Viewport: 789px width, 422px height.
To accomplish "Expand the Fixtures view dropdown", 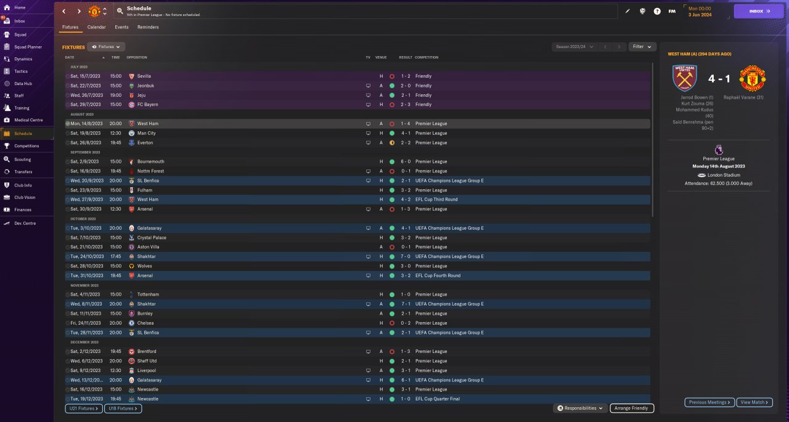I will [x=107, y=46].
